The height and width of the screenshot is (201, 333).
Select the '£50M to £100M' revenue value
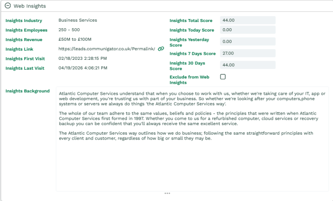tap(75, 39)
